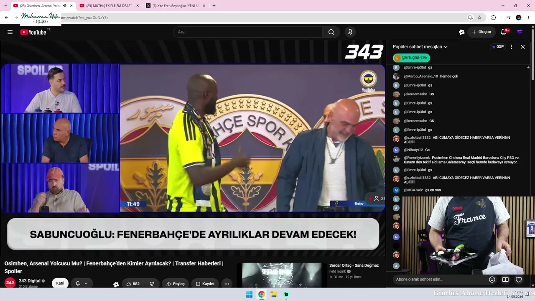Close the X'te Eren Beşiroğlu tab
This screenshot has height=301, width=535.
[x=204, y=6]
